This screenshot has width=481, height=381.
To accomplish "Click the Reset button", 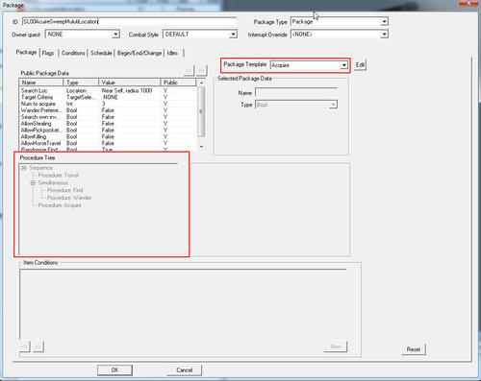I will click(414, 349).
